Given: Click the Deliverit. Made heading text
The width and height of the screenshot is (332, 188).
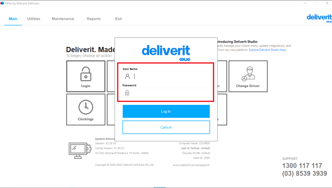Looking at the screenshot, I should point(90,50).
